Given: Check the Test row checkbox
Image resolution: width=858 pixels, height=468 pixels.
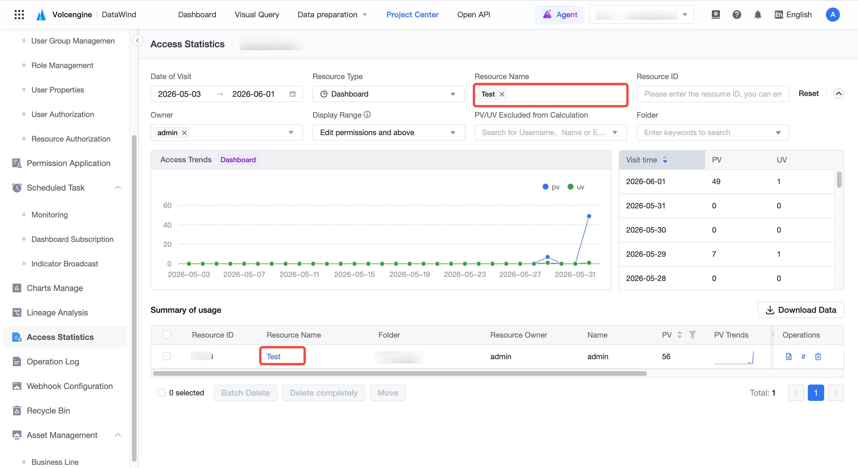Looking at the screenshot, I should [x=167, y=357].
